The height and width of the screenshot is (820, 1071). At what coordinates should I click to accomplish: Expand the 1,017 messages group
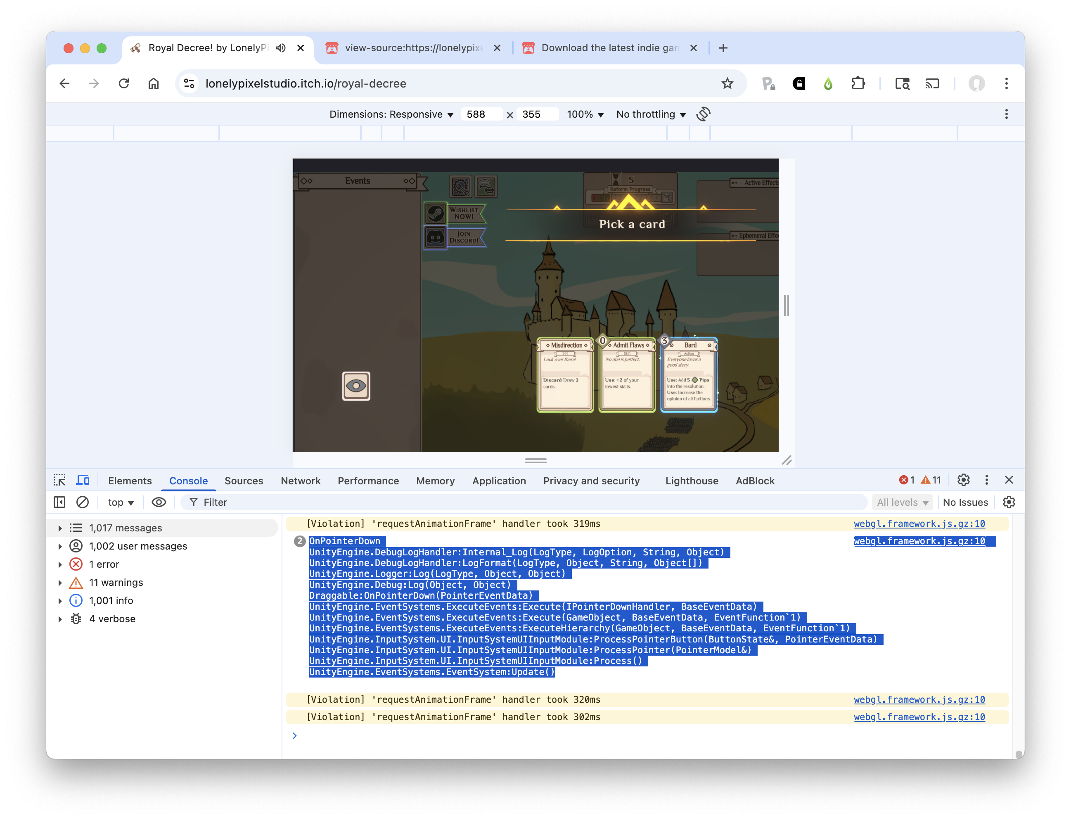(x=60, y=528)
